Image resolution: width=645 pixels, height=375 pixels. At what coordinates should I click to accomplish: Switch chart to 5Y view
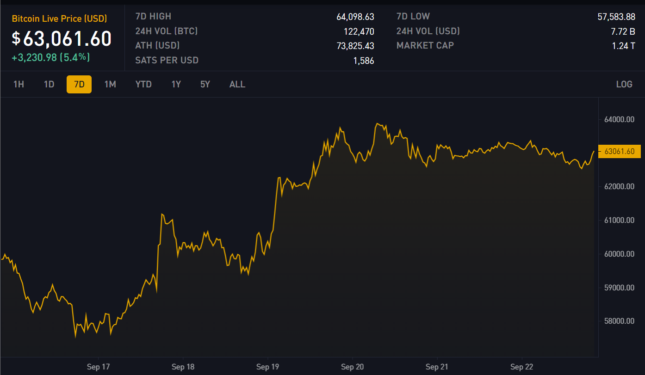pos(205,85)
